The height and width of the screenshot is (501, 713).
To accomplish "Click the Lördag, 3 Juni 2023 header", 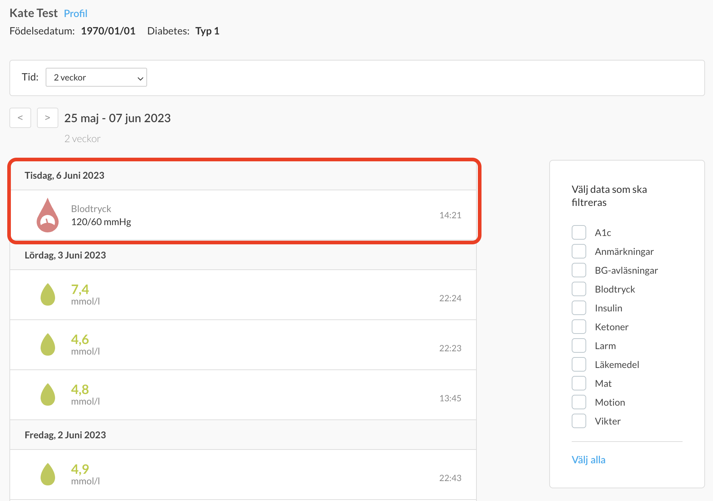I will (x=65, y=255).
